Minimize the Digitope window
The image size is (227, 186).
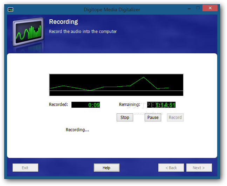[189, 8]
